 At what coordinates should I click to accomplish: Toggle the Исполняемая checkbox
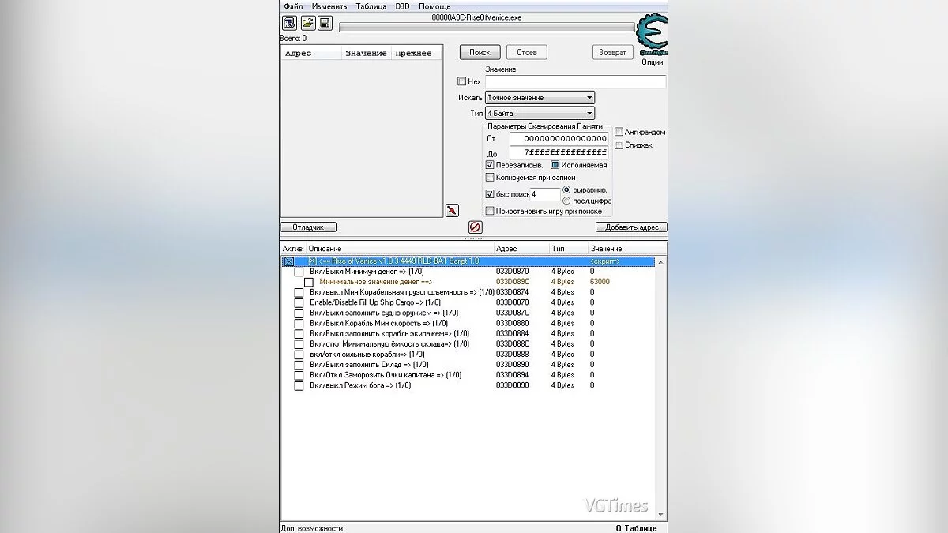555,165
